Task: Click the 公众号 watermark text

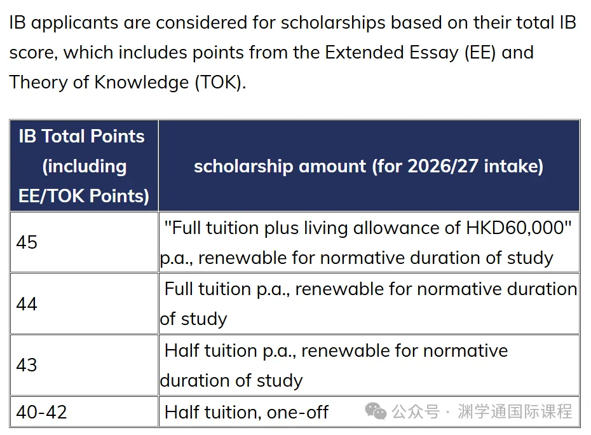Action: (x=416, y=411)
